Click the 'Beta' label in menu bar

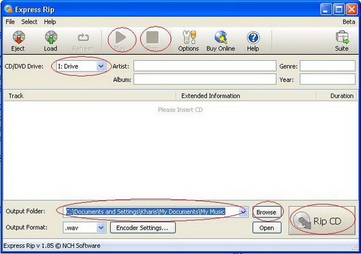click(x=349, y=22)
